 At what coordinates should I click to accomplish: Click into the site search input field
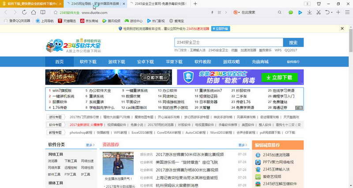point(229,42)
